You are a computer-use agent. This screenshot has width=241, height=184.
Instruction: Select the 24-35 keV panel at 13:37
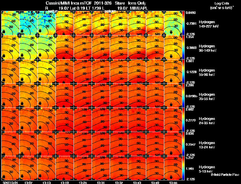[x=119, y=120]
